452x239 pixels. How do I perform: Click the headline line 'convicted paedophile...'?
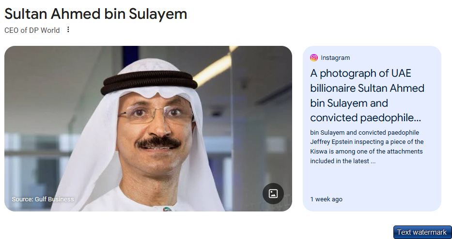pos(365,118)
